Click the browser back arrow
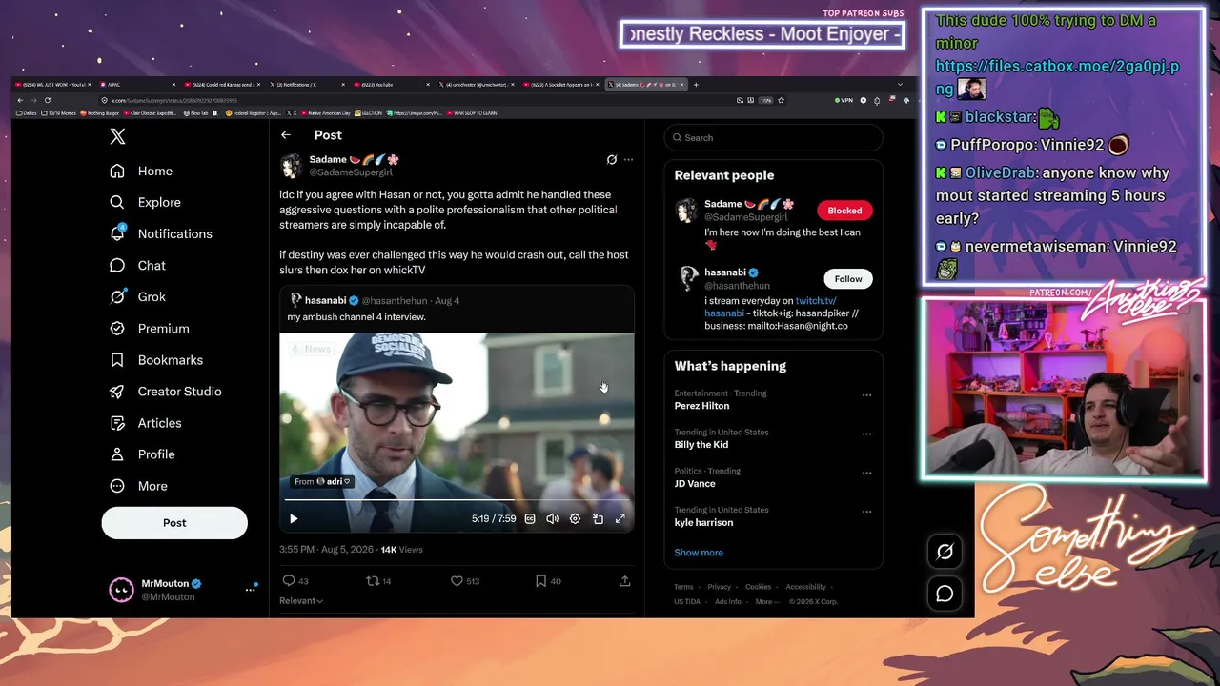This screenshot has width=1220, height=686. coord(20,100)
